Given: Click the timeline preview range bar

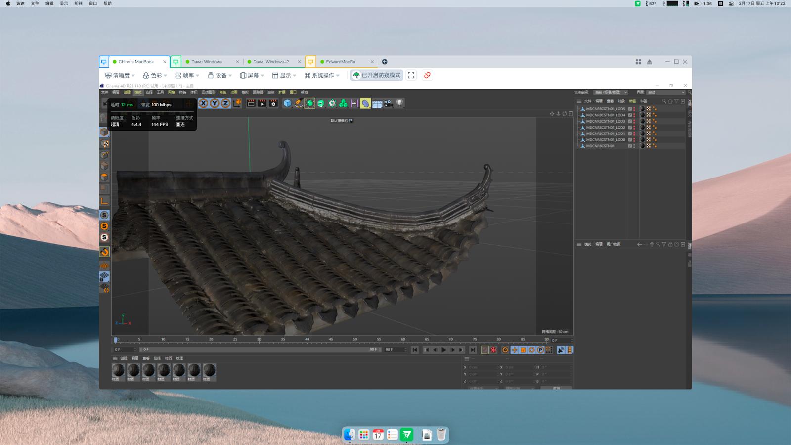Looking at the screenshot, I should [x=260, y=349].
